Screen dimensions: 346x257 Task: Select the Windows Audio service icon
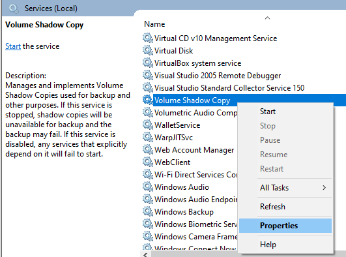[x=148, y=187]
